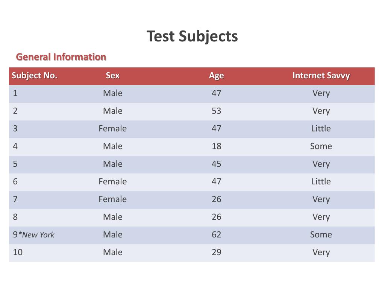Select the age 29 cell
Image resolution: width=385 pixels, height=289 pixels.
coord(216,252)
